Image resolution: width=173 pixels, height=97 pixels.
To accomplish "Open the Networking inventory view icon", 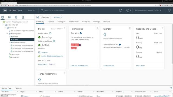I will pos(23,17).
